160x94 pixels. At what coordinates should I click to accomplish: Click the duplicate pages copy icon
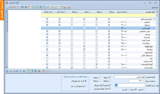pyautogui.click(x=58, y=7)
